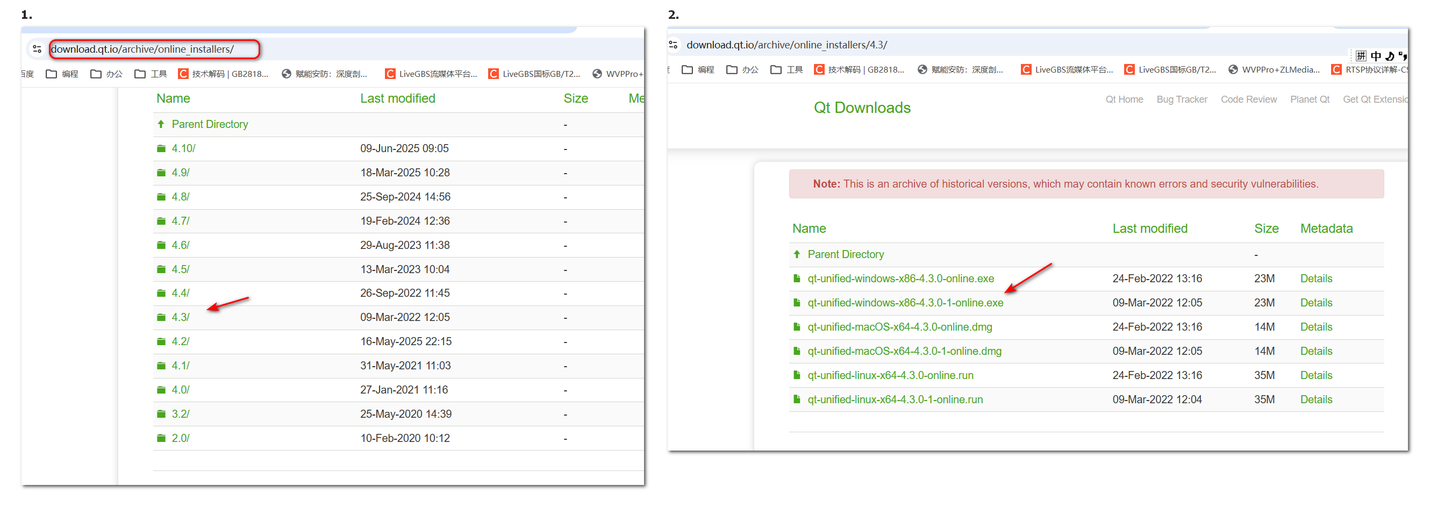Open 工具 bookmark folder in right window
The height and width of the screenshot is (507, 1430).
787,69
